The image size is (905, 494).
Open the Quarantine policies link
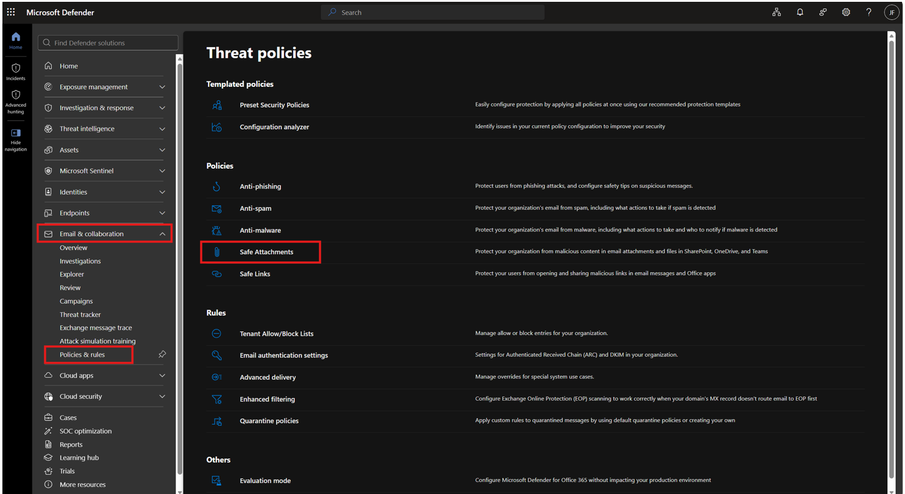coord(269,421)
